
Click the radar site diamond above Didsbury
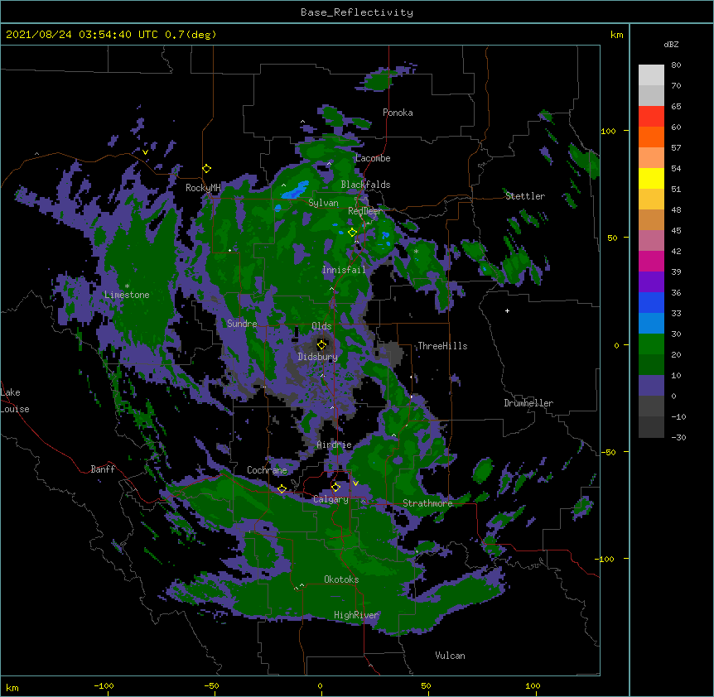click(x=321, y=344)
